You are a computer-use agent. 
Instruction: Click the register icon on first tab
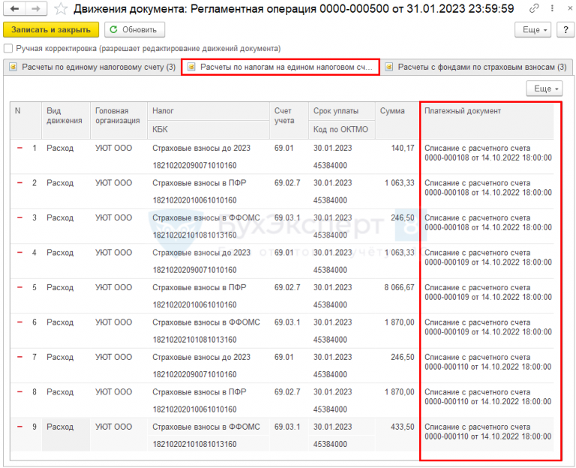(13, 67)
